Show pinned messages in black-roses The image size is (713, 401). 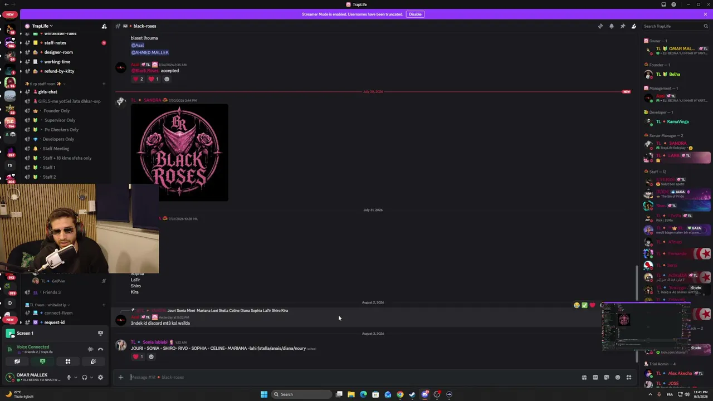(623, 26)
